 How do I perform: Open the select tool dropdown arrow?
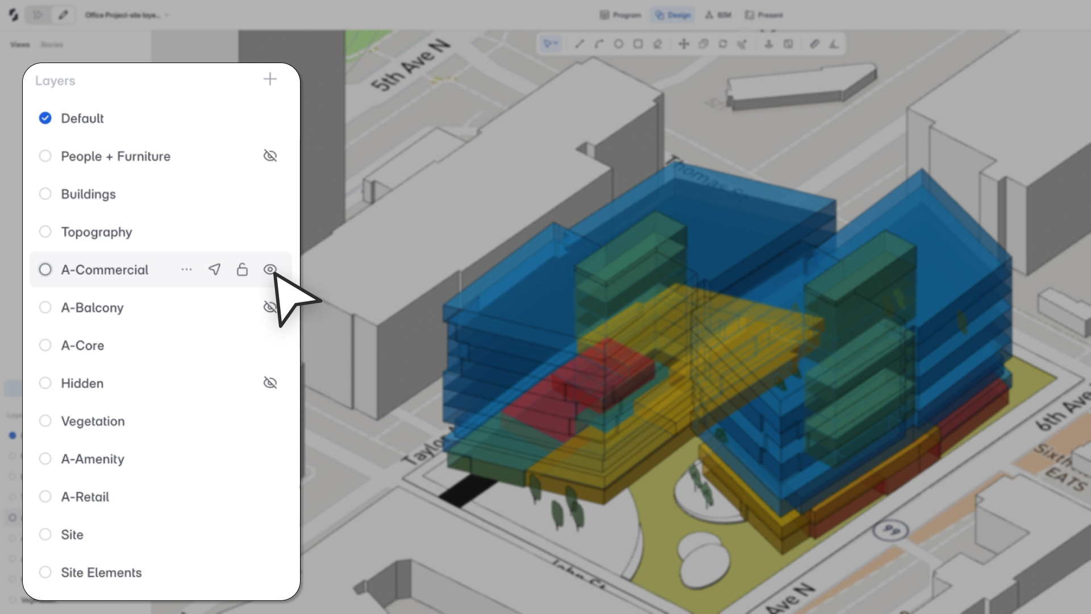556,44
